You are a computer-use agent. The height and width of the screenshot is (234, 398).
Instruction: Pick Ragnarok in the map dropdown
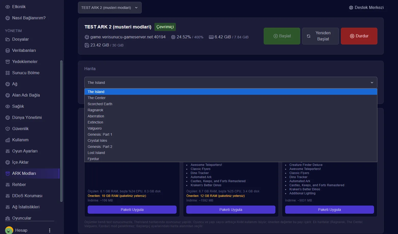[231, 110]
